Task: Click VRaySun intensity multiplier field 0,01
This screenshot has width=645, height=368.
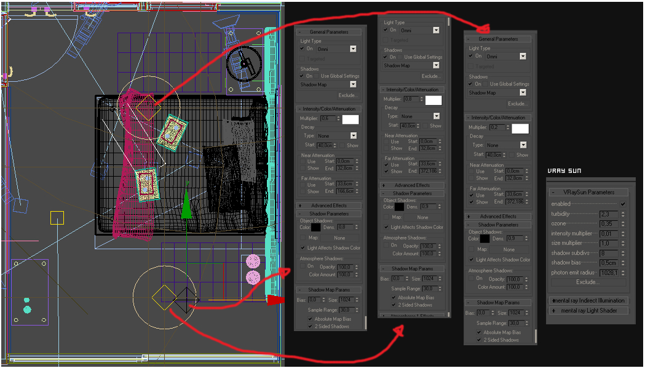Action: tap(609, 234)
